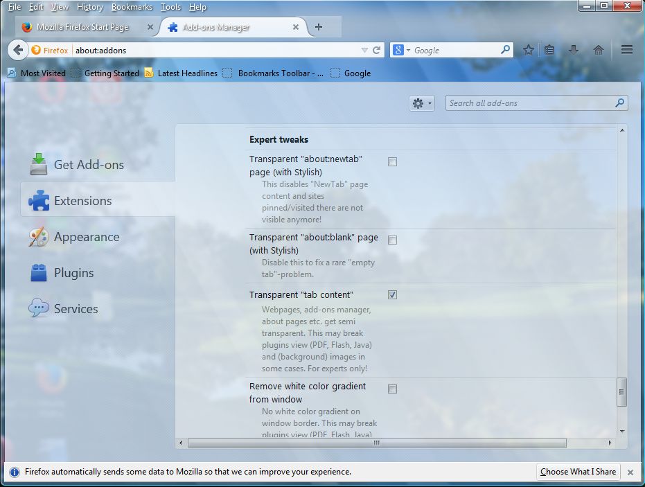Select the Get Add-ons category
Screen dimensions: 645x487
(98, 165)
